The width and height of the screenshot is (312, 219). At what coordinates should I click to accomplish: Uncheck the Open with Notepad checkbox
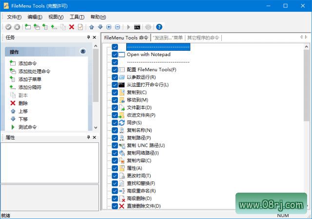[115, 55]
